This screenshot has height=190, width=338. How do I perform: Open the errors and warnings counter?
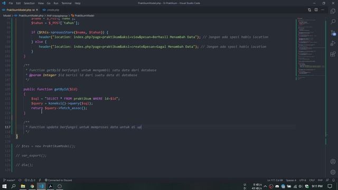(30, 180)
